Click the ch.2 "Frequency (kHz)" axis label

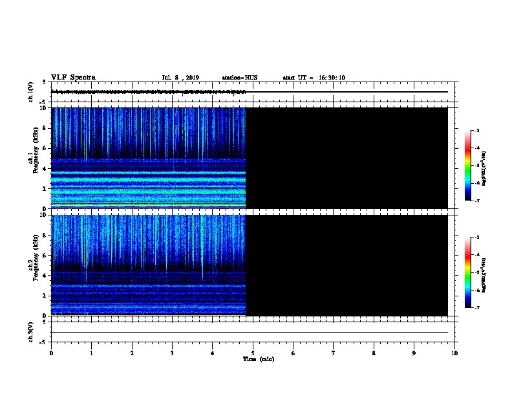coord(36,258)
